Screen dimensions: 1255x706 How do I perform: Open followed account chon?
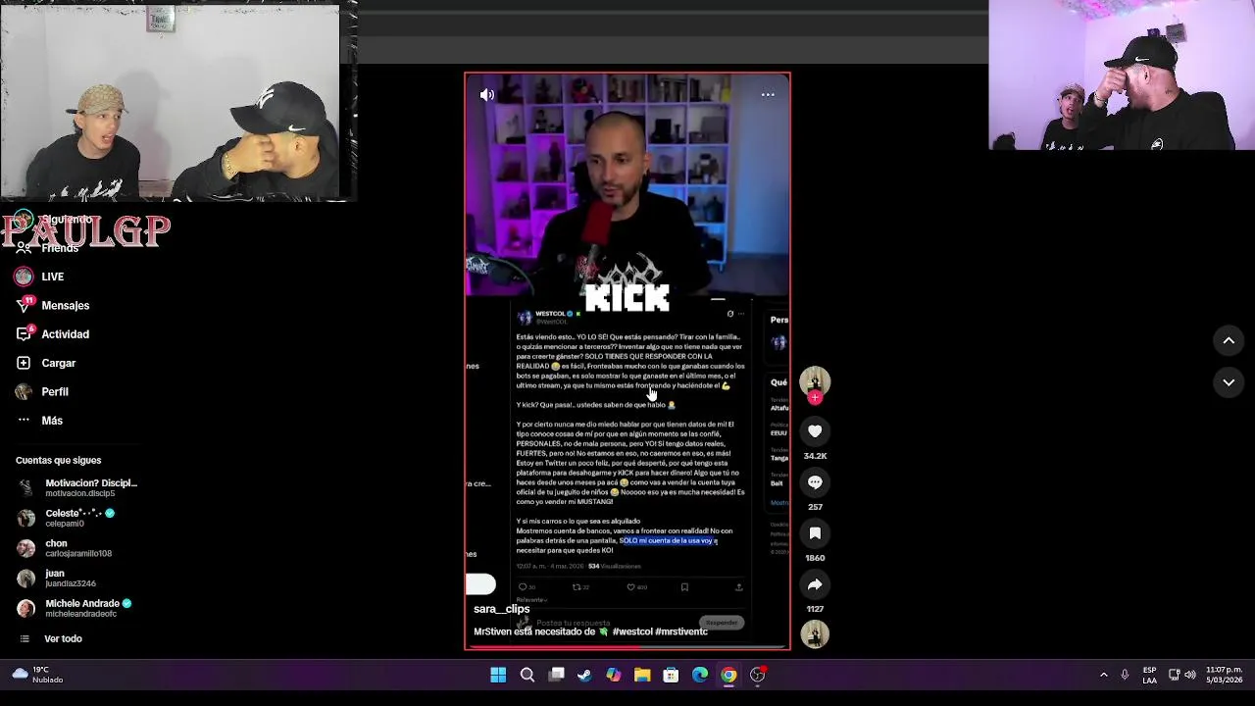(66, 548)
